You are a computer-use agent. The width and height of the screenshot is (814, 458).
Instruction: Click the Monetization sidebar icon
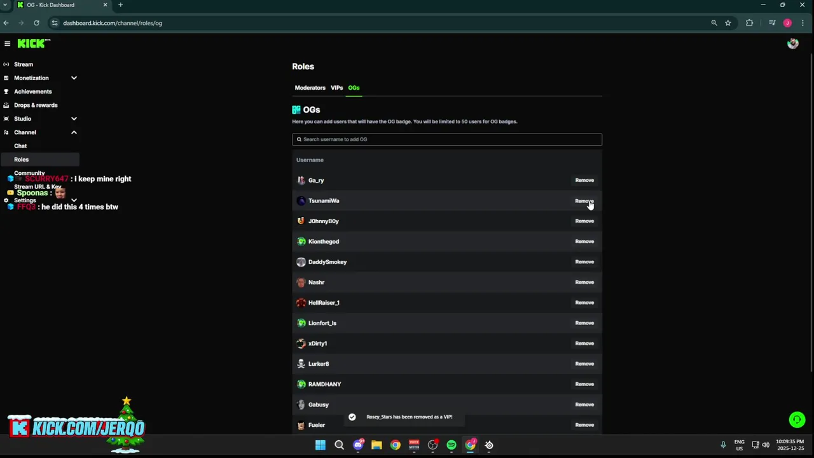tap(6, 78)
